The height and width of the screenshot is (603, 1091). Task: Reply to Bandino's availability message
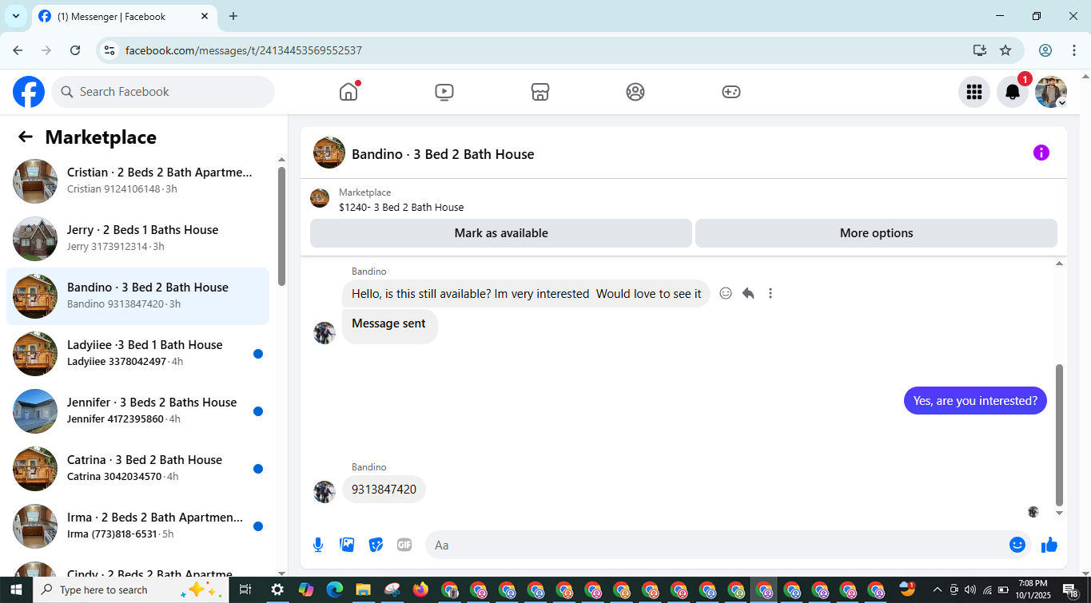point(748,293)
